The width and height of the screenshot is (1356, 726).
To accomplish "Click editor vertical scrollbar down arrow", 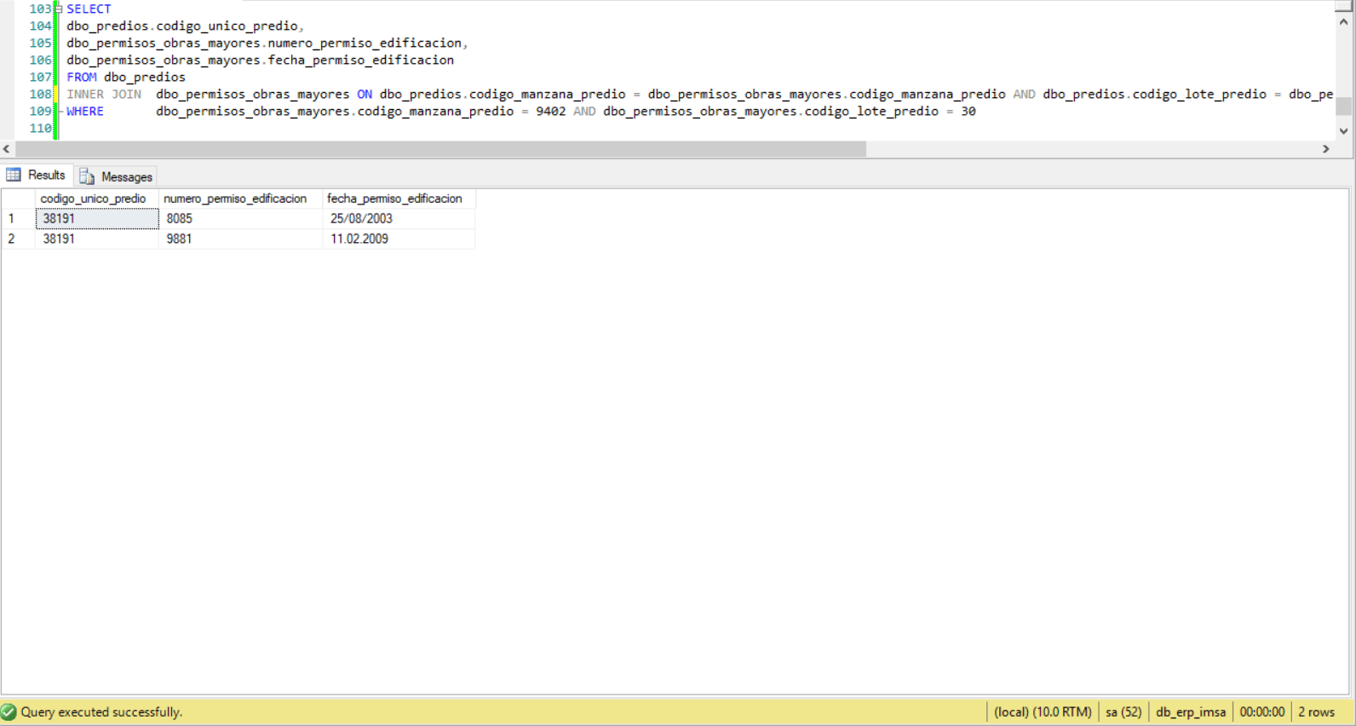I will 1344,131.
